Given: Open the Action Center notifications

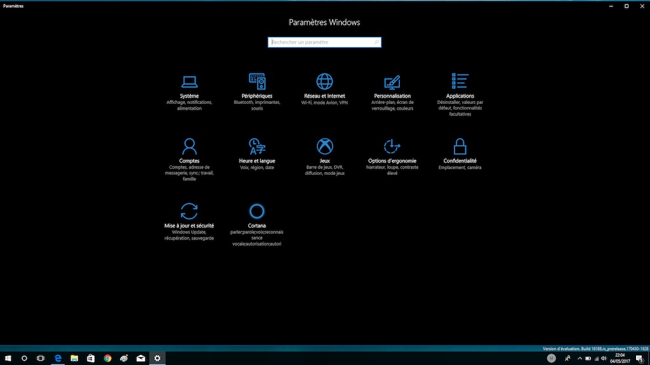Looking at the screenshot, I should pos(639,358).
